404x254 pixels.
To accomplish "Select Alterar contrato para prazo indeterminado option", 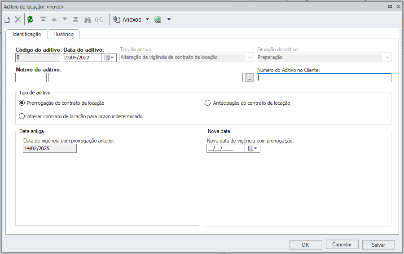I will [81, 116].
